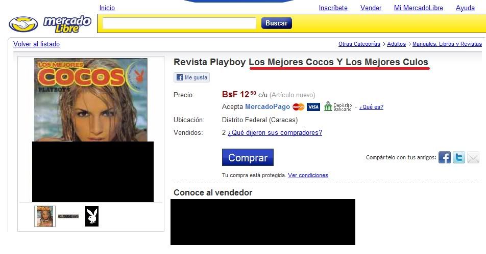Viewport: 486px width, 254px height.
Task: Click the MercadoPago text
Action: pyautogui.click(x=268, y=106)
